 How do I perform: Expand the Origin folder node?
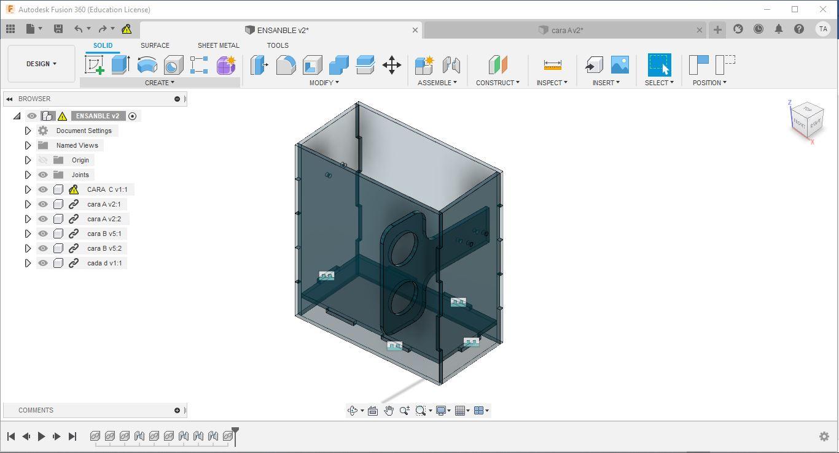tap(28, 160)
